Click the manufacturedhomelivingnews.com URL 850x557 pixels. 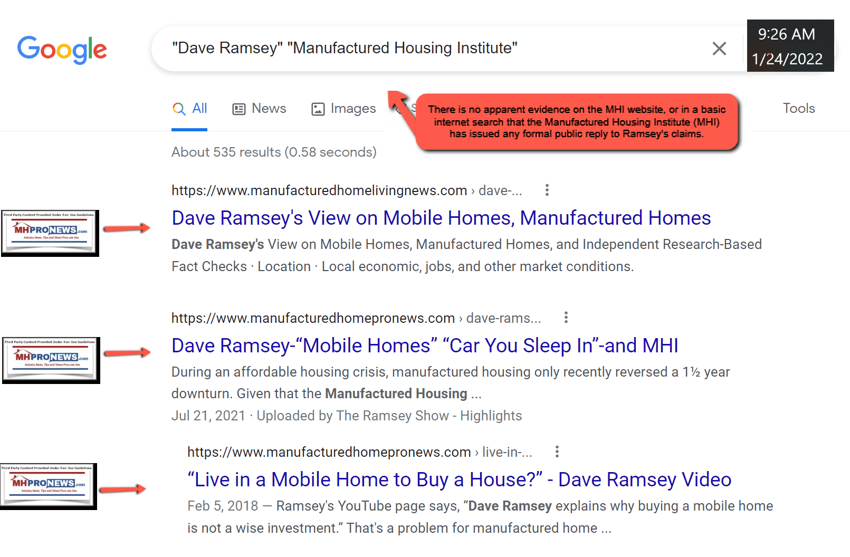point(347,190)
